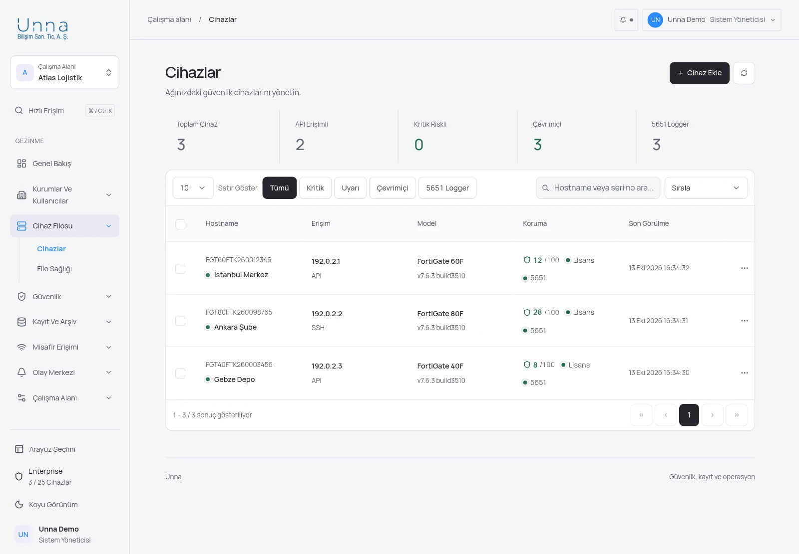Open Unna Demo user menu dropdown
The image size is (799, 554).
712,20
